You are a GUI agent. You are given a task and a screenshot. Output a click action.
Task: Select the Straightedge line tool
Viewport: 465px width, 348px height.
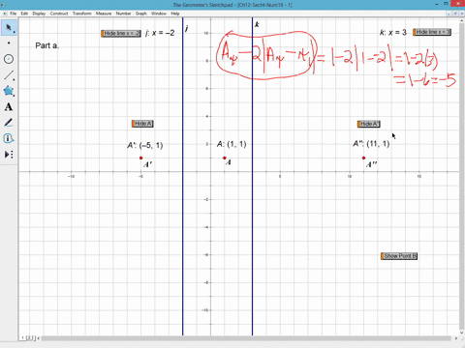[9, 75]
